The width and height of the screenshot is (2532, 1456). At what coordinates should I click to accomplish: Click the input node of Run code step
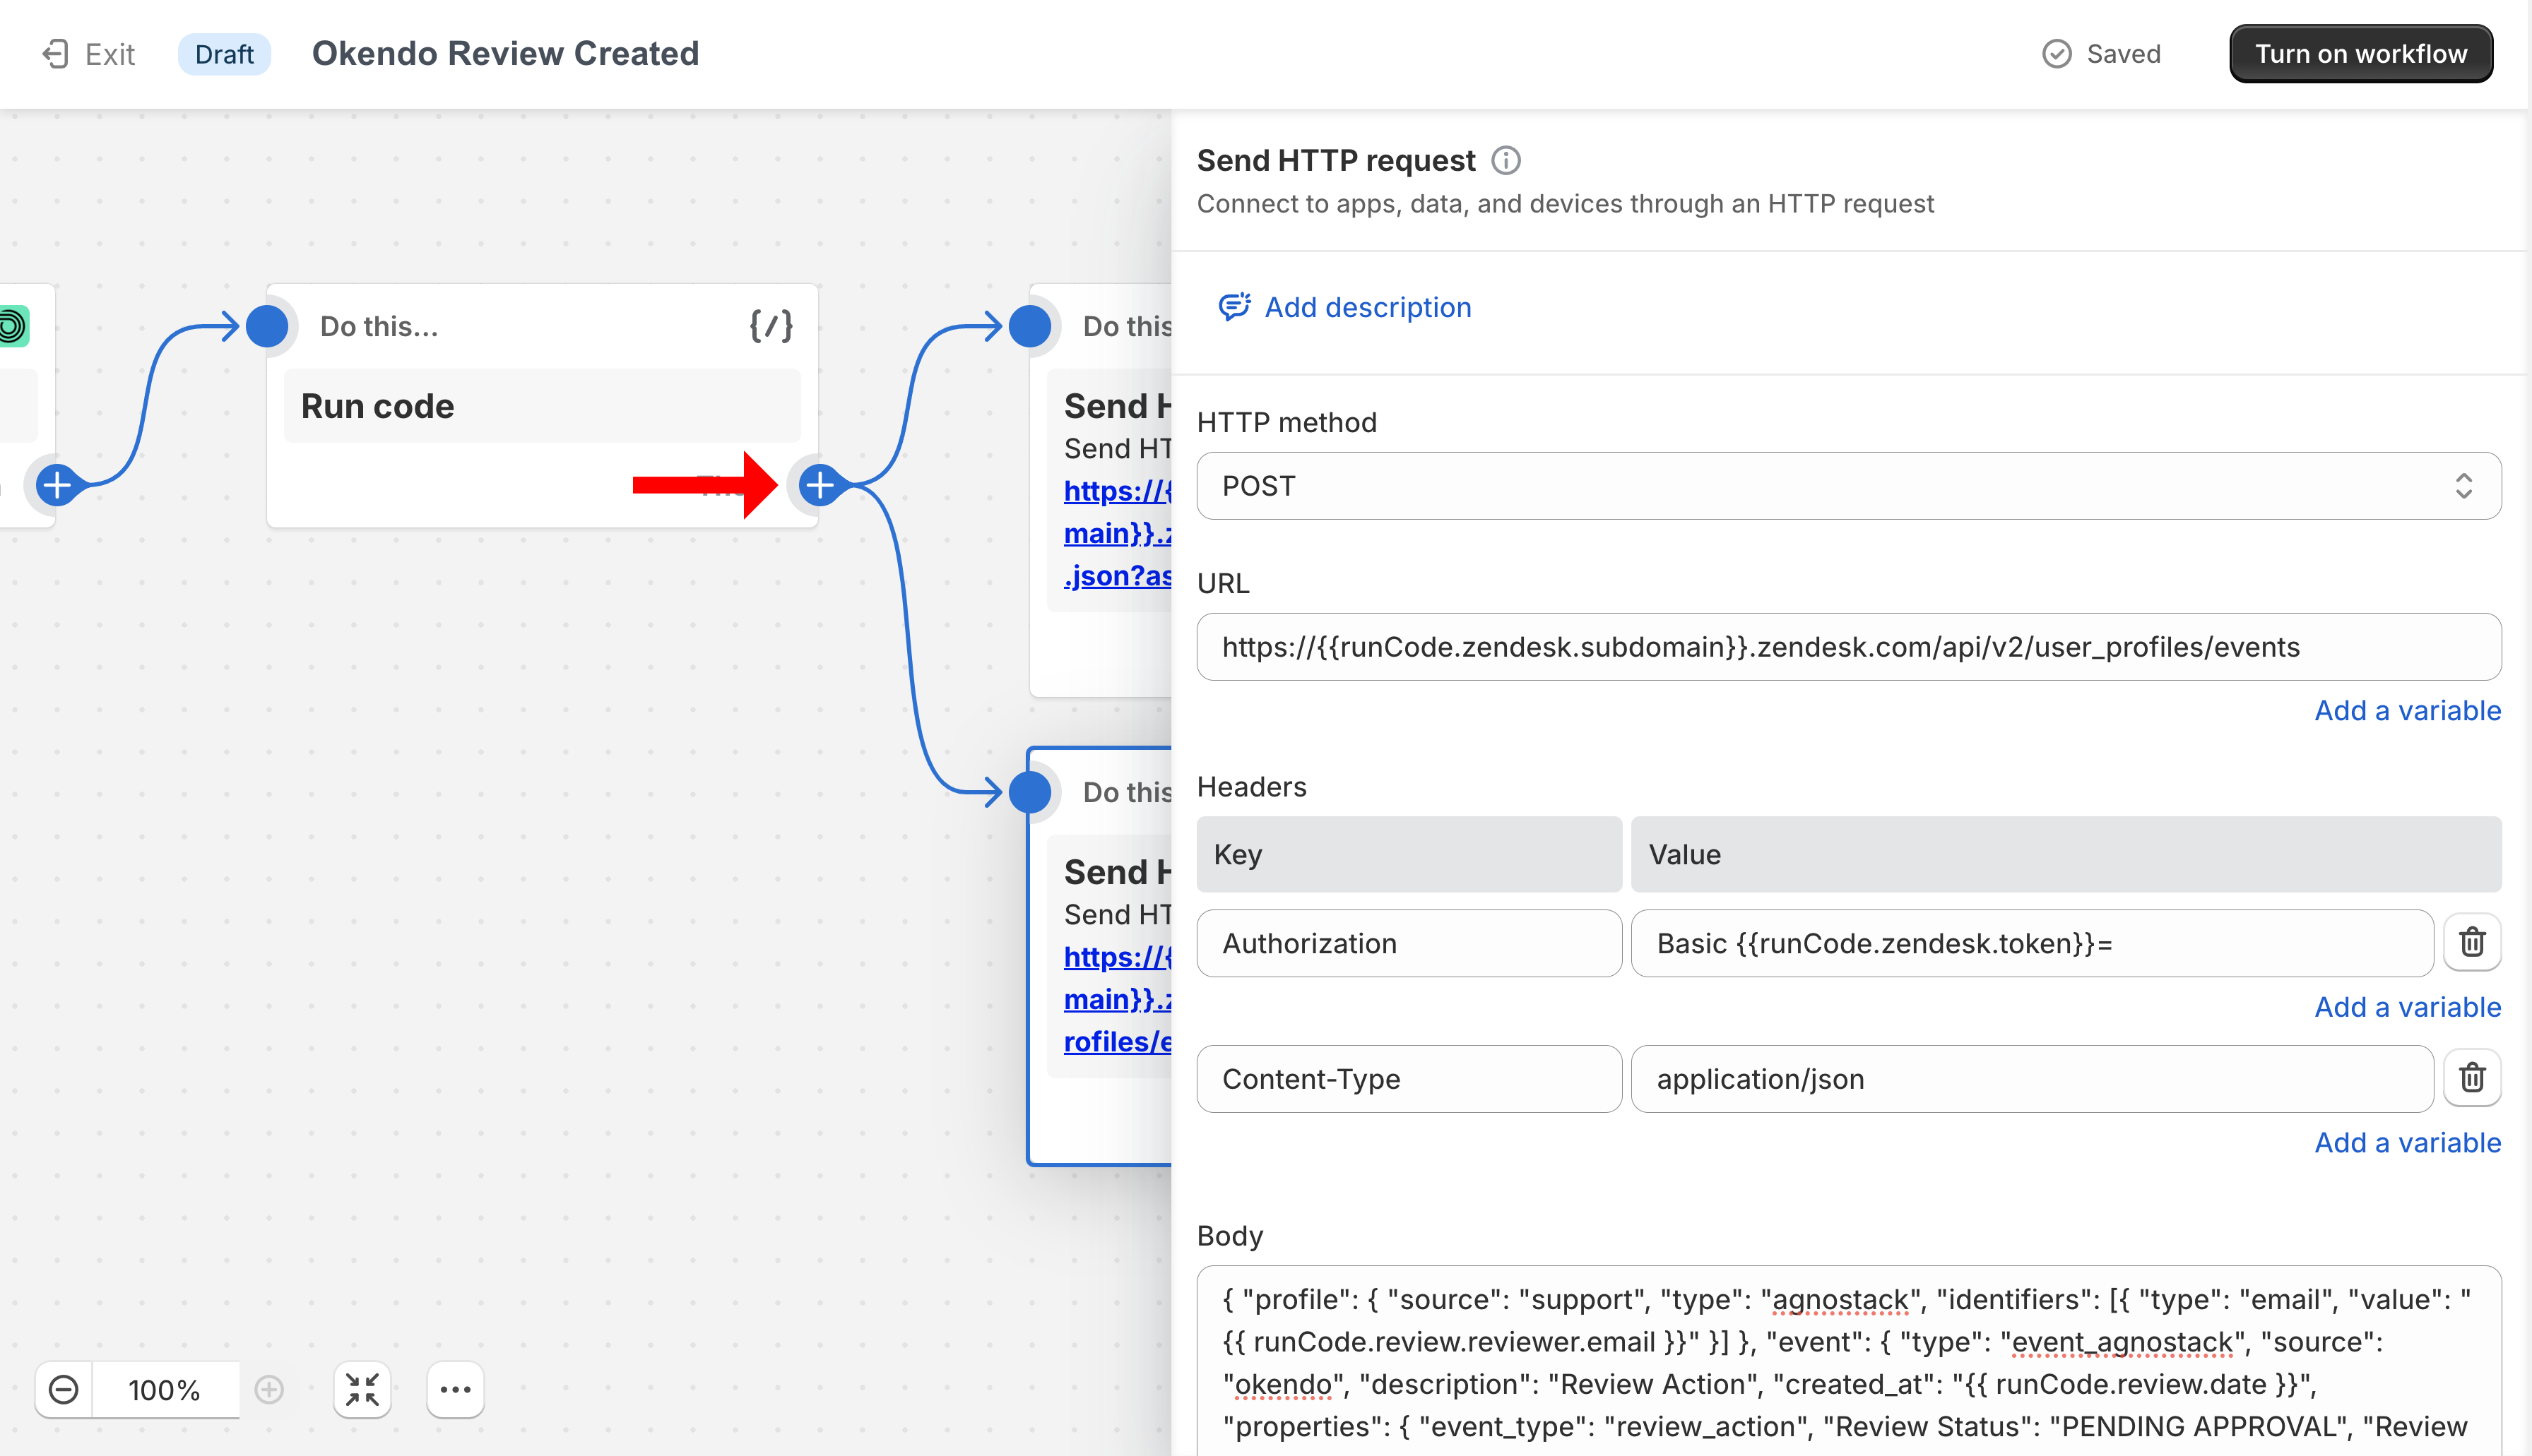(267, 326)
